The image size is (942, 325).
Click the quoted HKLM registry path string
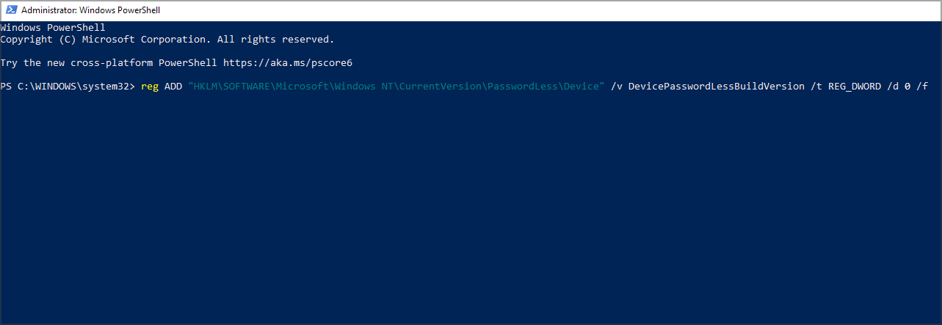point(396,87)
